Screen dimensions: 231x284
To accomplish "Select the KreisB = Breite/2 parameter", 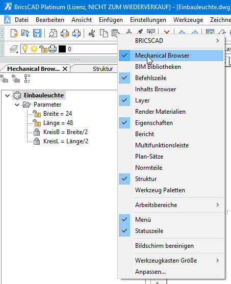I will 65,132.
